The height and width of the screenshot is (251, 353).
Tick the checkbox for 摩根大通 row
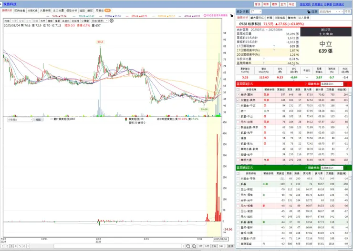238,160
